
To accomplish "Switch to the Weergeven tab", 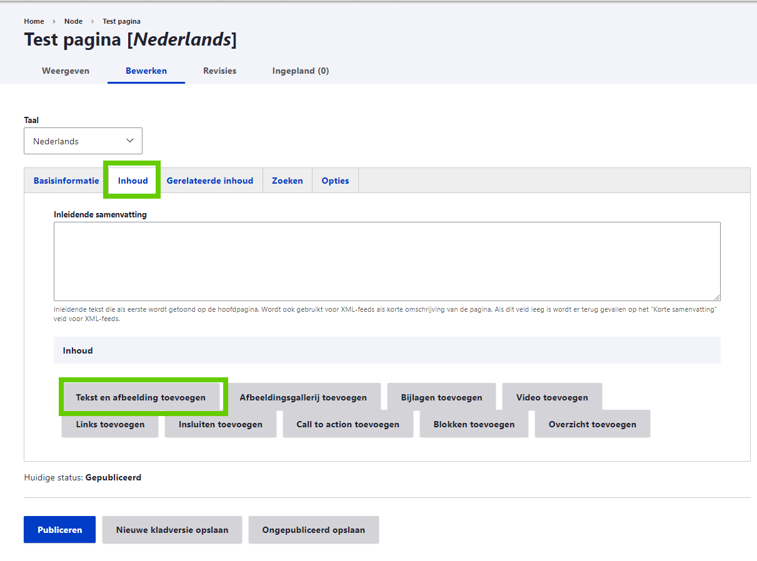I will (x=66, y=71).
